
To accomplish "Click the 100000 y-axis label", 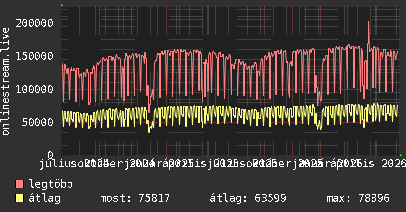I will tap(34, 90).
